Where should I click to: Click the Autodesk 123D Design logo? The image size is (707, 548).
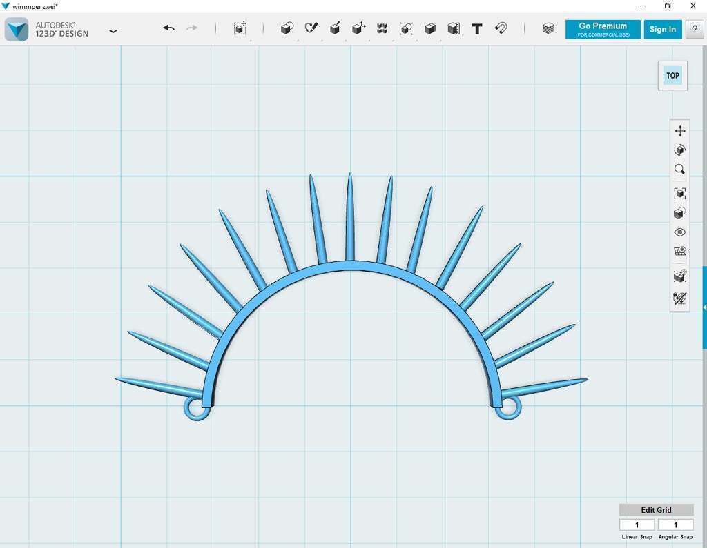(17, 29)
